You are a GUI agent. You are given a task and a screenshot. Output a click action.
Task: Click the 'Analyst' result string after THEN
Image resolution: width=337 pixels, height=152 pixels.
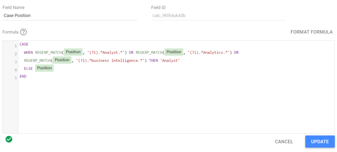click(170, 60)
